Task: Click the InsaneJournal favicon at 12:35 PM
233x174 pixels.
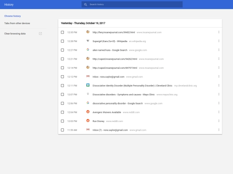Action: (x=88, y=32)
